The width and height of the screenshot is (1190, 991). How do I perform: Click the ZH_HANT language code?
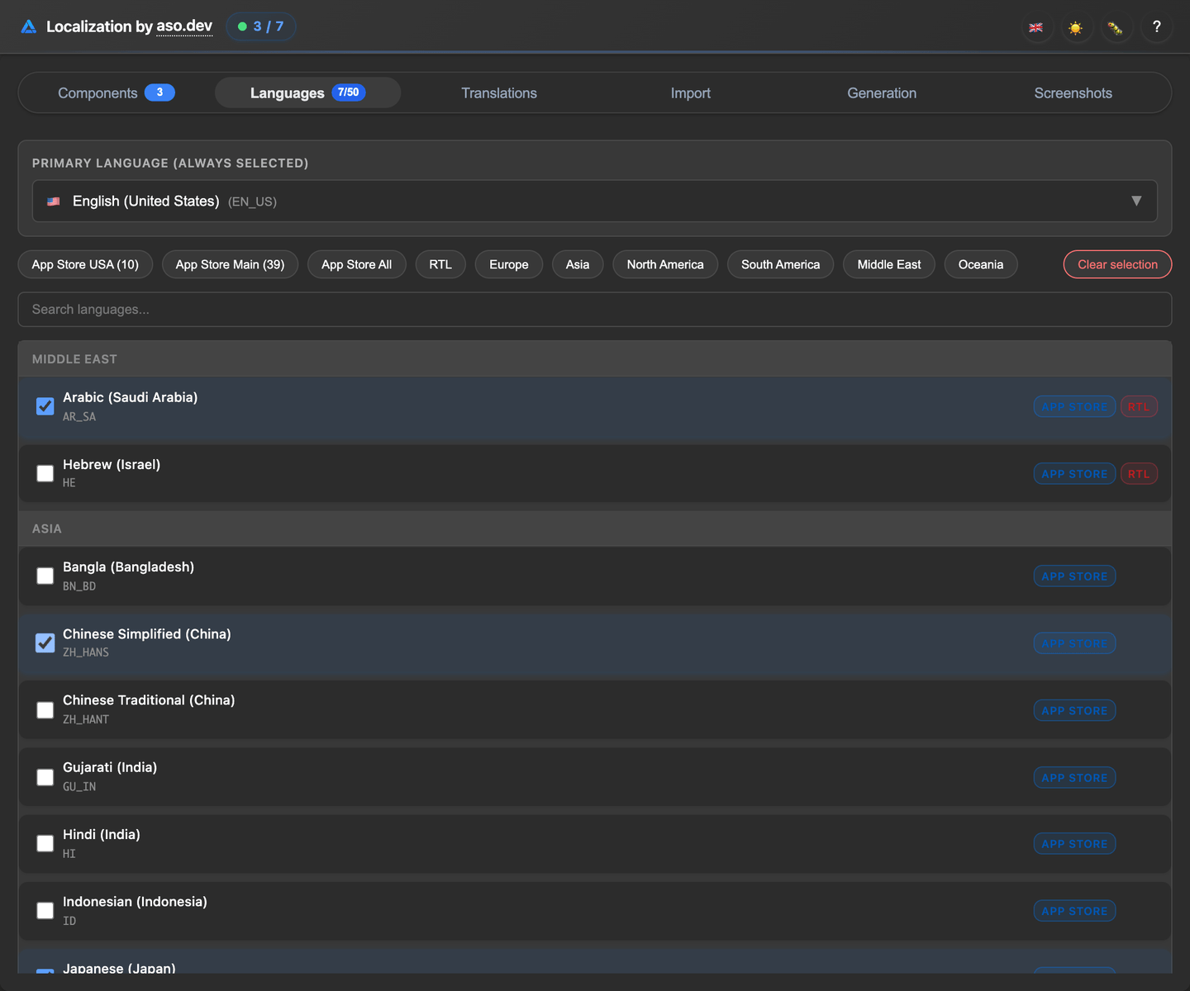(86, 719)
